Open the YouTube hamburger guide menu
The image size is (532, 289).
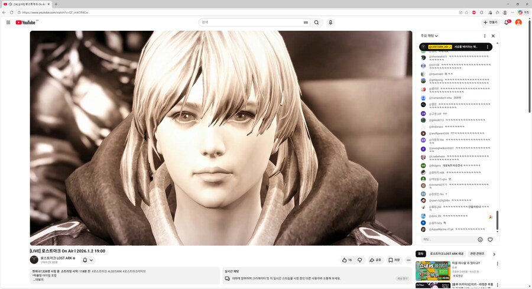click(8, 22)
